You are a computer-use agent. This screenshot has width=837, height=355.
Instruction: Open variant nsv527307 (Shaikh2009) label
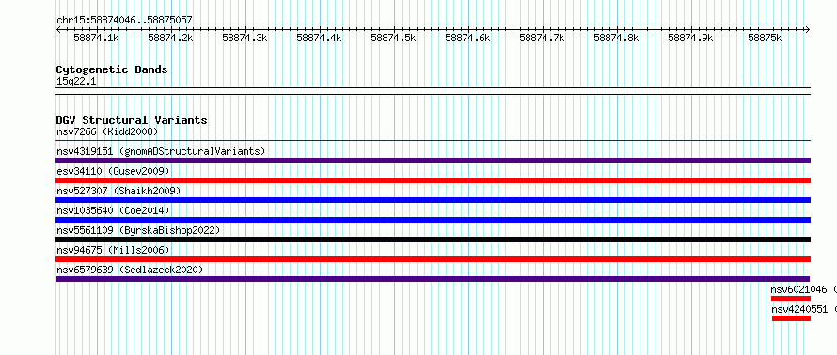coord(118,191)
